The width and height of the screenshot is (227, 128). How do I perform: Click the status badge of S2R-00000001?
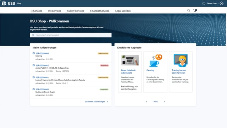[x=103, y=78]
